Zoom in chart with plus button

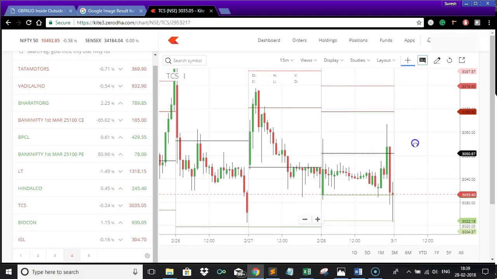[317, 219]
